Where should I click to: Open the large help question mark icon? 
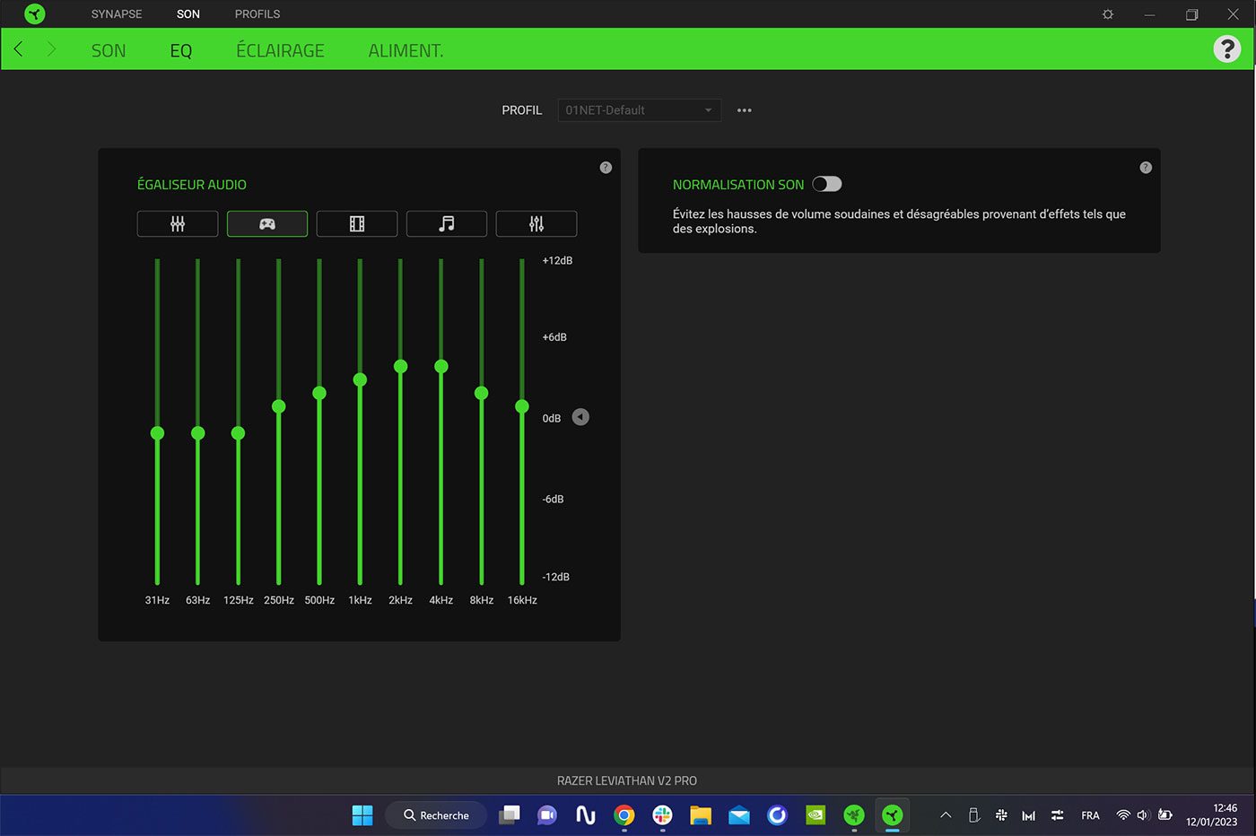click(1226, 49)
